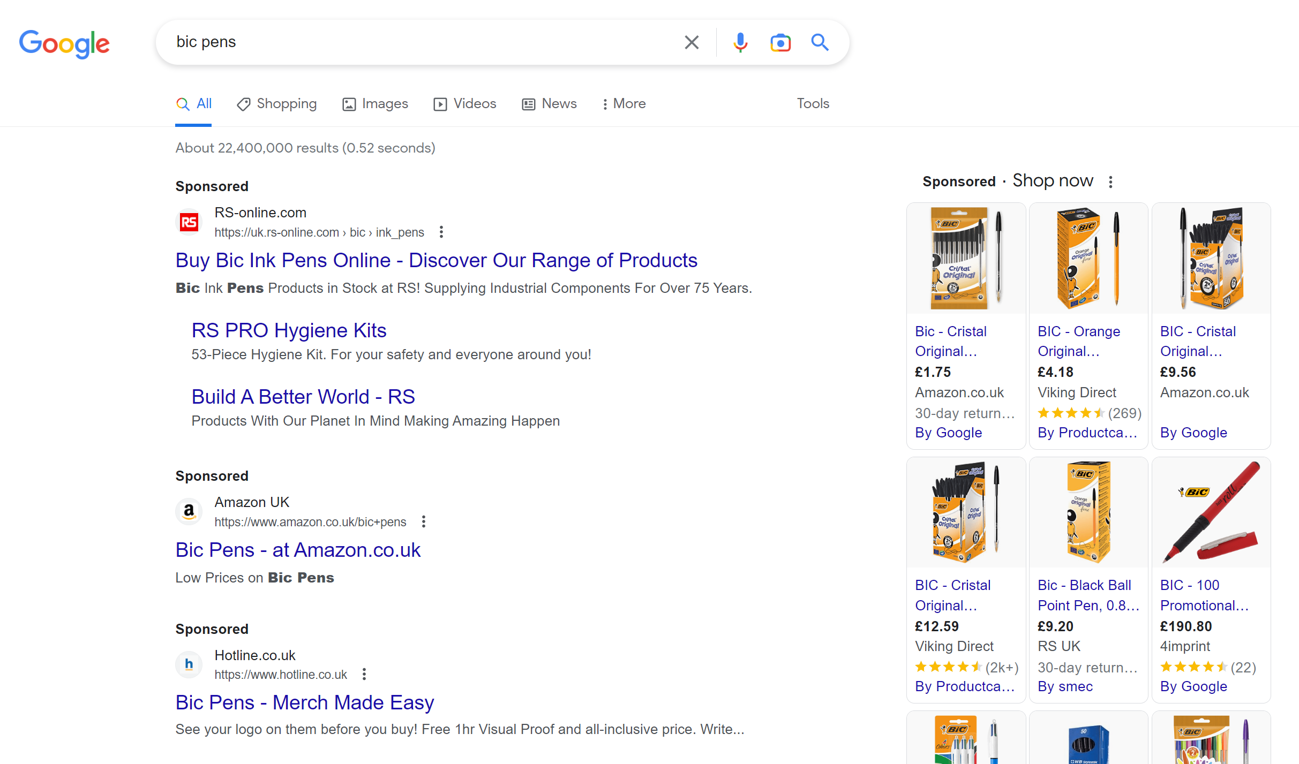This screenshot has height=764, width=1299.
Task: Click the RS-online.com red favicon
Action: click(x=189, y=222)
